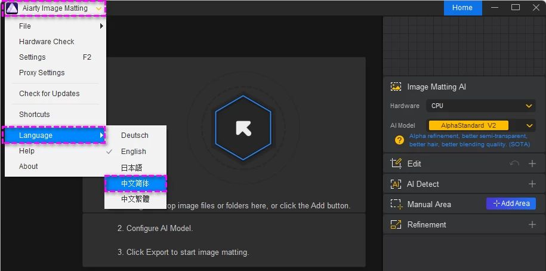
Task: Choose 中文简体 language
Action: (x=136, y=184)
